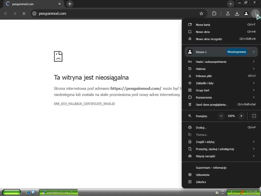This screenshot has width=261, height=196.
Task: Click the 100% zoom level value
Action: pos(231,116)
